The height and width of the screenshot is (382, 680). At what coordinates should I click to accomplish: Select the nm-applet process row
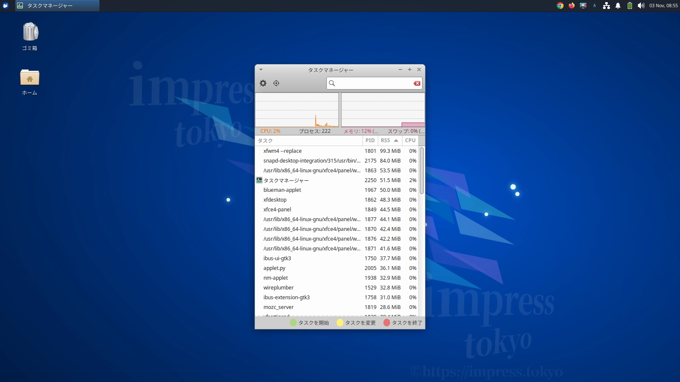tap(337, 278)
